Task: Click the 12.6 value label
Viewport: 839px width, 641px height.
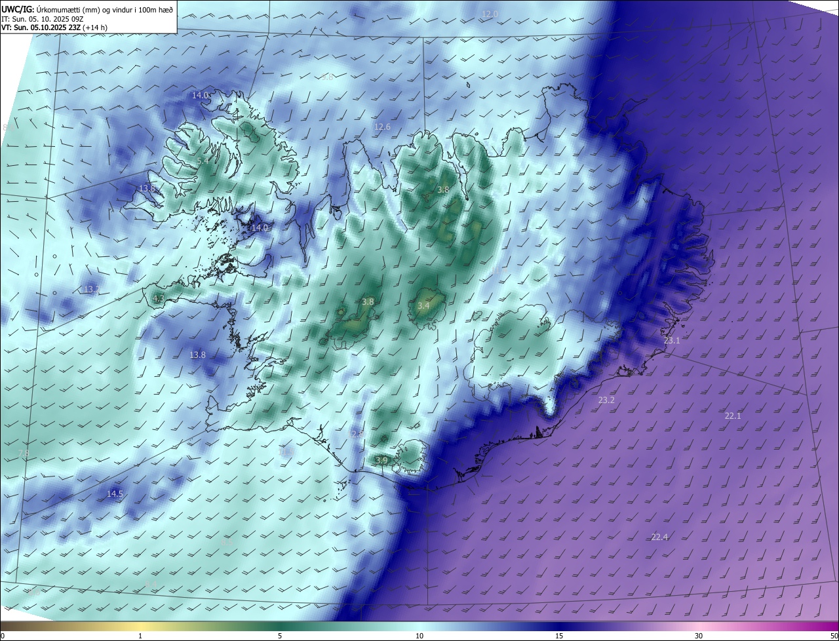Action: [x=382, y=126]
